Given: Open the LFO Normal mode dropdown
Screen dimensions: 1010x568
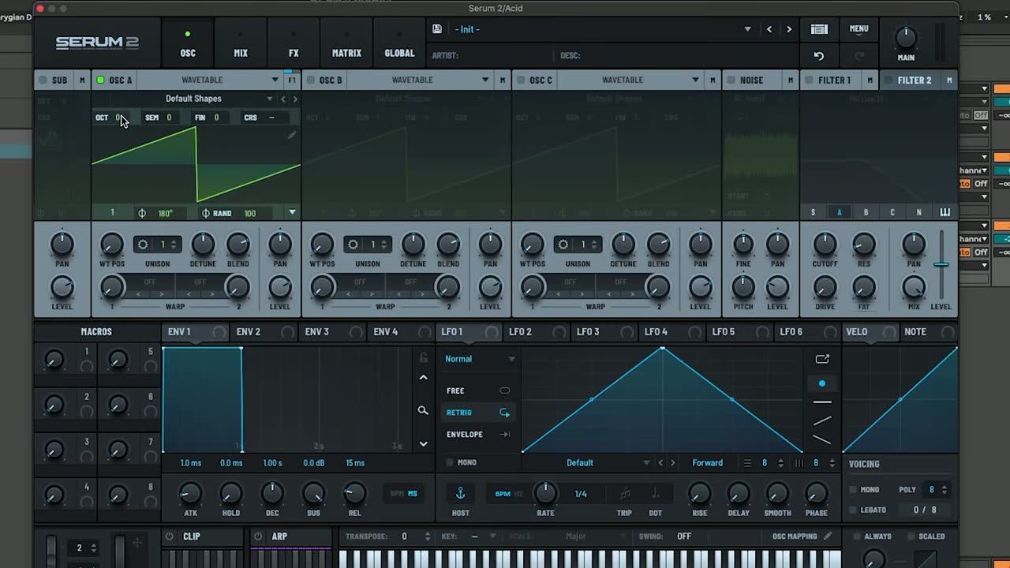Looking at the screenshot, I should coord(511,359).
